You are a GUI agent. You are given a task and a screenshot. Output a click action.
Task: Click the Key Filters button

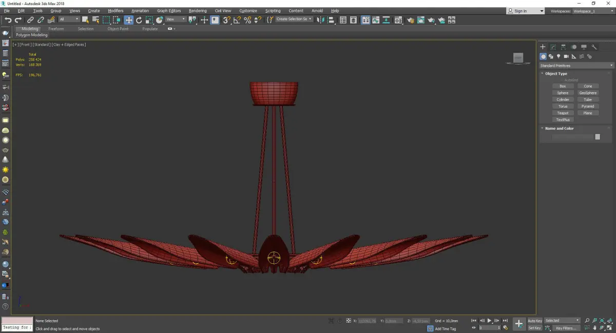coord(565,328)
